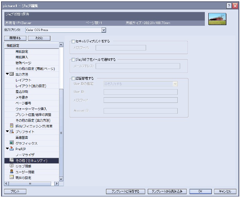Screen dimensions: 241x198
Task: Click the tree's horizontal scrollbar right arrow
Action: [x=57, y=183]
